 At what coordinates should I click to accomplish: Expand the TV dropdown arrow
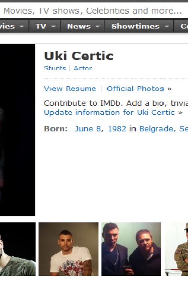53,26
